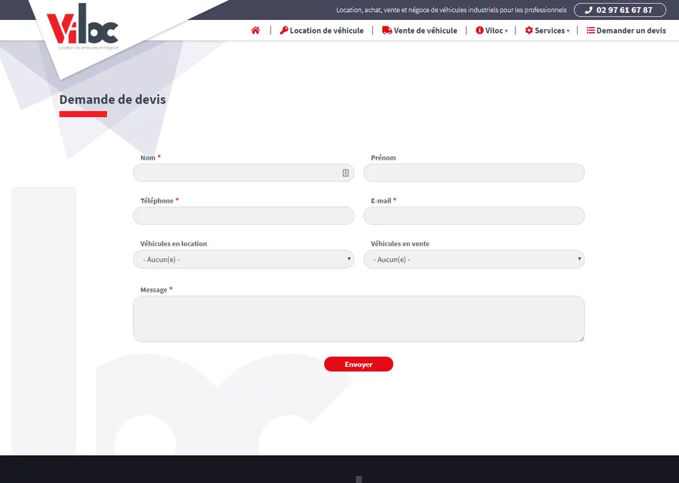679x483 pixels.
Task: Click the gear icon beside Services
Action: tap(529, 31)
